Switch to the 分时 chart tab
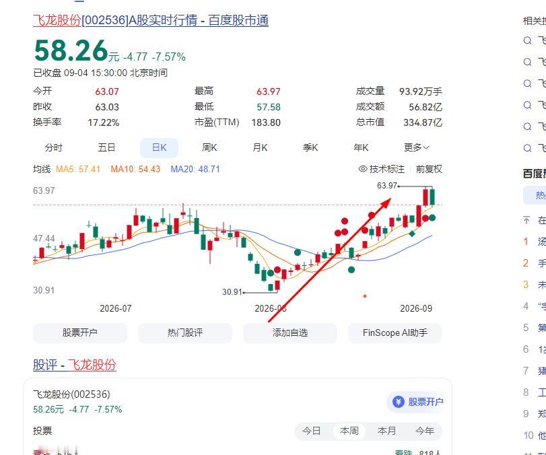This screenshot has height=455, width=546. pyautogui.click(x=54, y=147)
